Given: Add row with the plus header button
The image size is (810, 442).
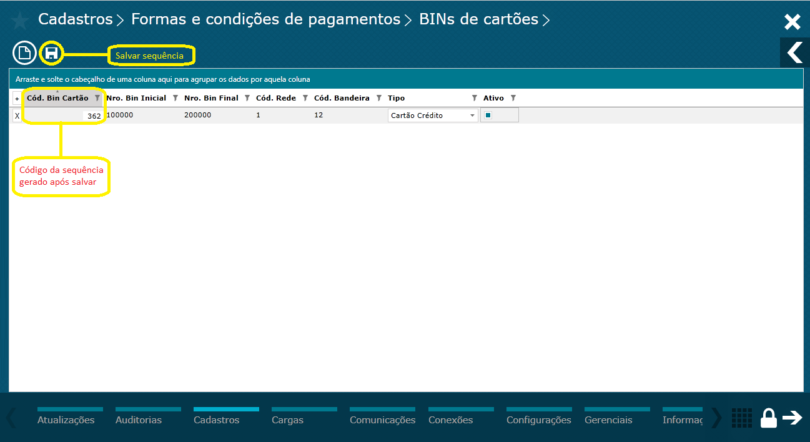Looking at the screenshot, I should coord(17,99).
